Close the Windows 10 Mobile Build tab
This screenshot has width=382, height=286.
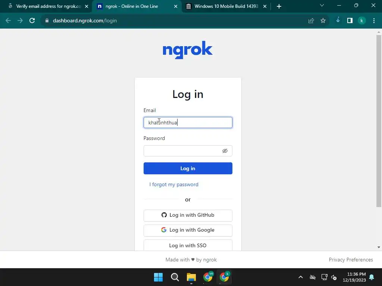(265, 6)
